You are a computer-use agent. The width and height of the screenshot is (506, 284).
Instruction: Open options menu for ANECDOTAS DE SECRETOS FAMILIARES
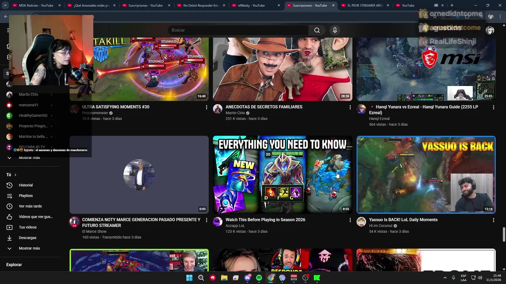pyautogui.click(x=350, y=107)
